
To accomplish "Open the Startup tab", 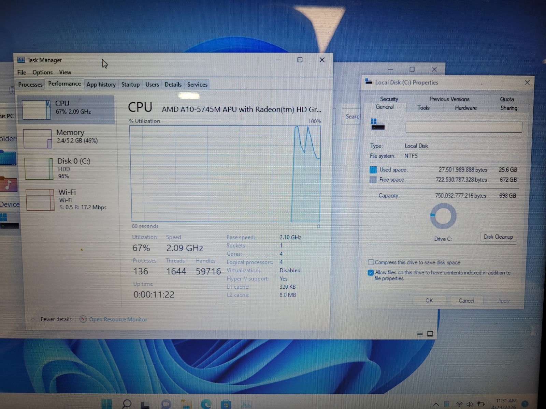I will [x=130, y=85].
